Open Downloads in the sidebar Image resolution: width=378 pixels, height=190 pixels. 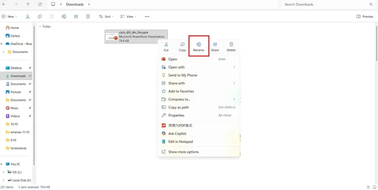(16, 76)
